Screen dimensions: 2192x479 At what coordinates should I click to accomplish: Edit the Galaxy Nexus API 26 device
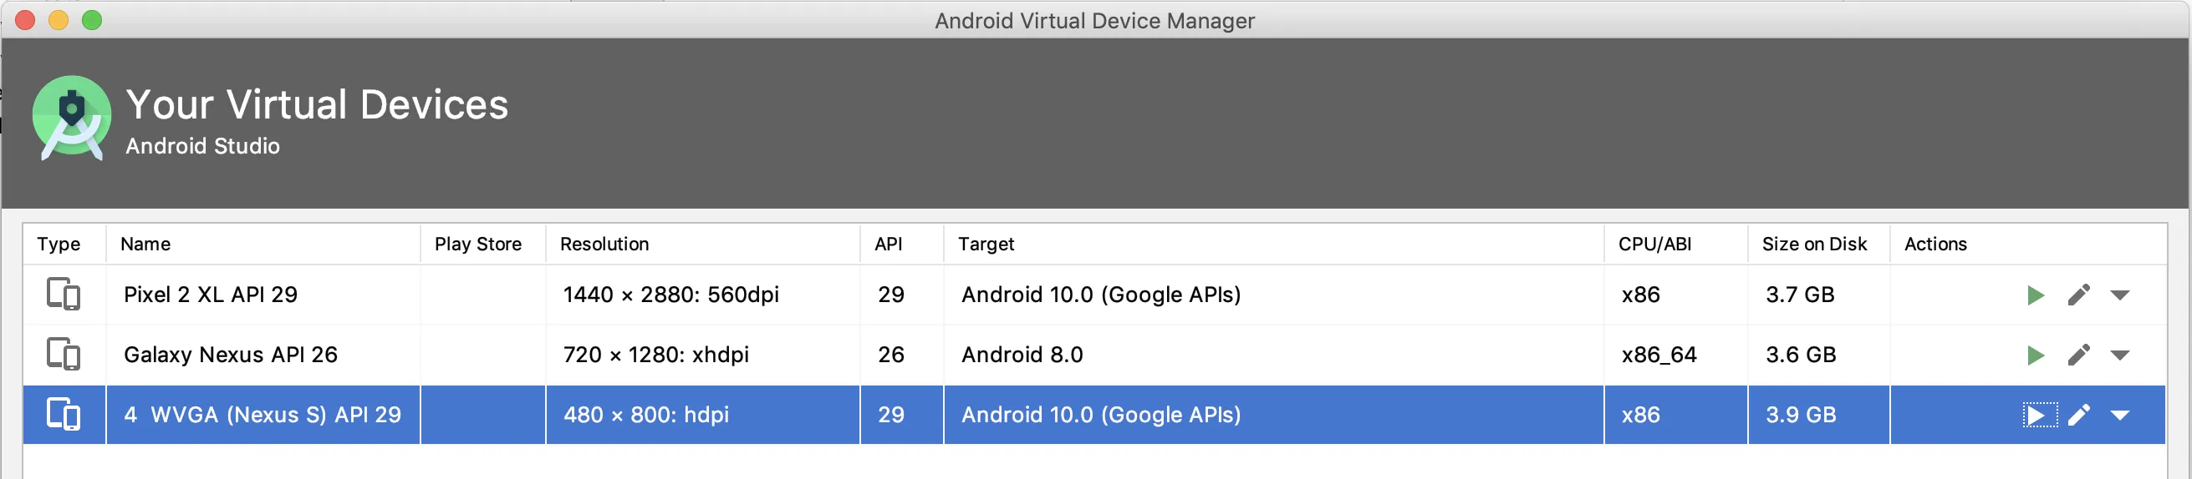click(x=2079, y=354)
